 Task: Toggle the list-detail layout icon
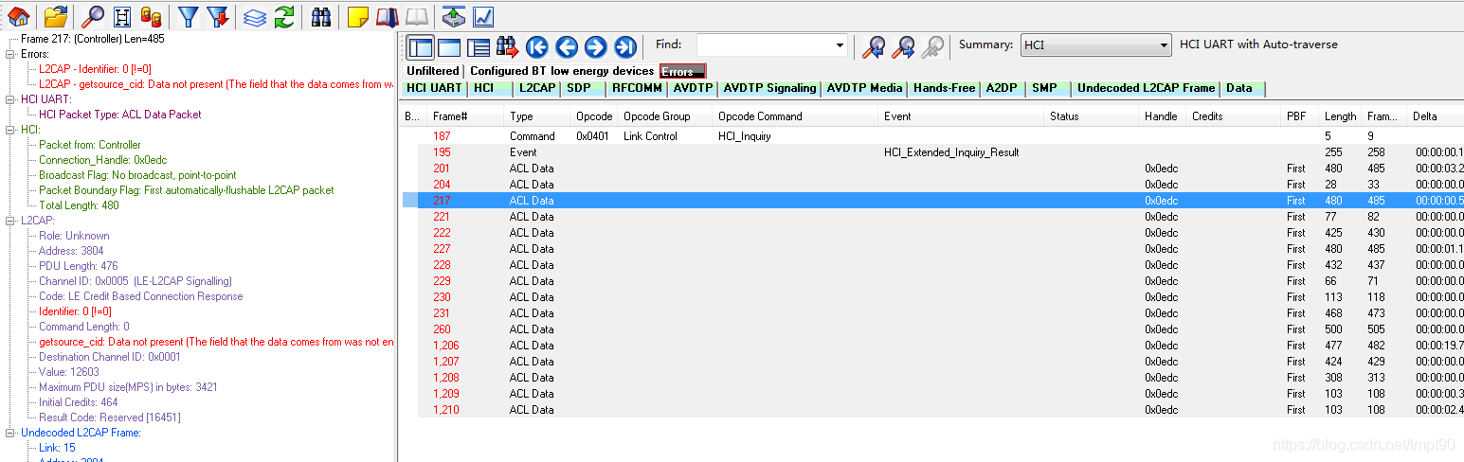coord(479,46)
